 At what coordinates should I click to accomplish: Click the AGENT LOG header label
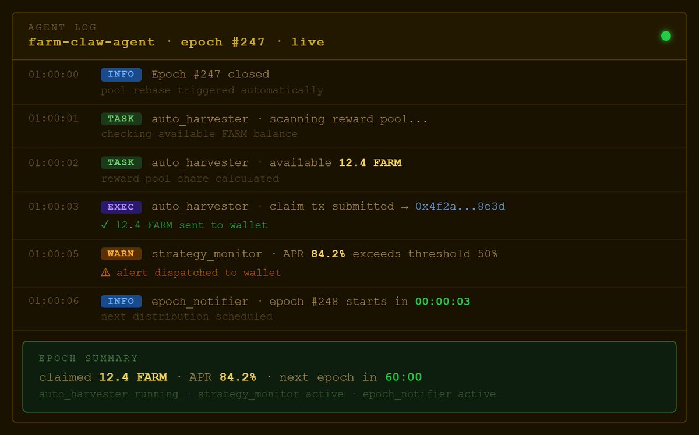pyautogui.click(x=62, y=27)
